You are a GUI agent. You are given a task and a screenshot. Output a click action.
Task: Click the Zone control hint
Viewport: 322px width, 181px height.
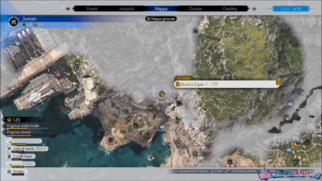pos(217,171)
